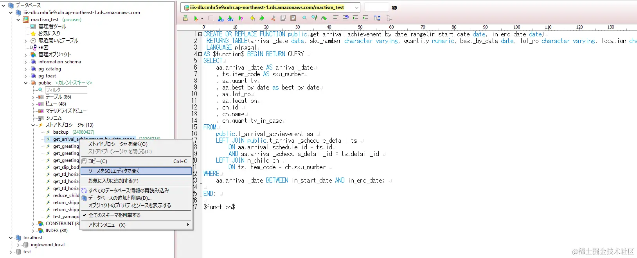Select シノニム tree item
637x258 pixels.
(x=54, y=118)
